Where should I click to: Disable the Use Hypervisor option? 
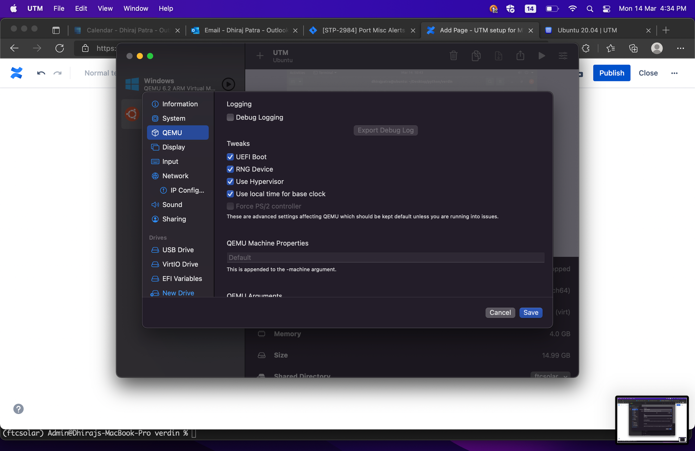pyautogui.click(x=230, y=182)
